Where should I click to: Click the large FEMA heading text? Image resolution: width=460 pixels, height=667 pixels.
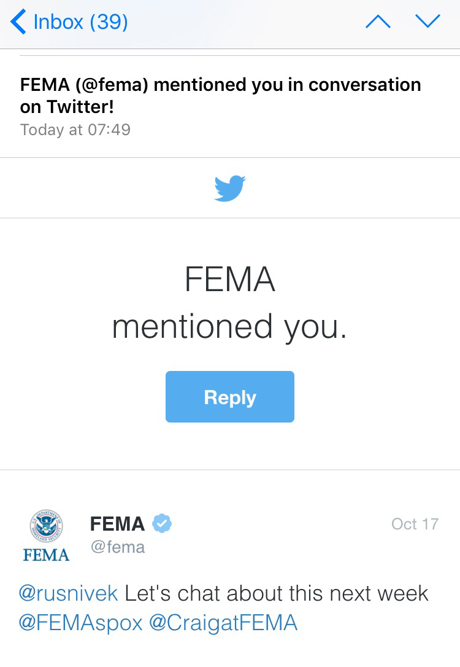point(230,280)
